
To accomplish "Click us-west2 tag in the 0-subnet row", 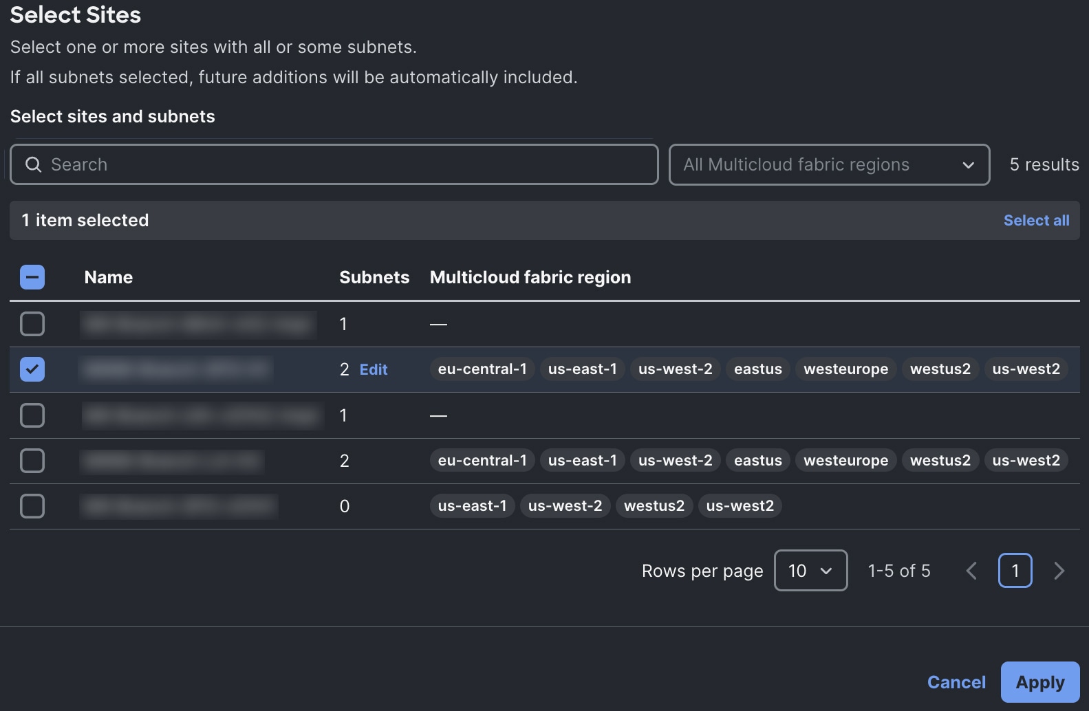I will pyautogui.click(x=740, y=506).
